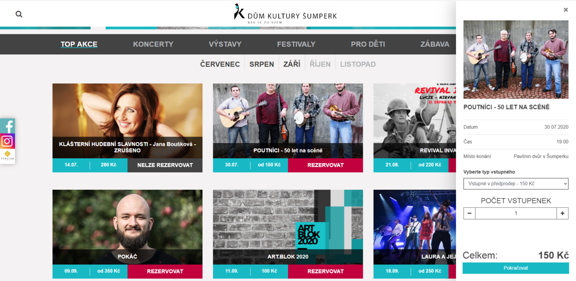
Task: Select the FESTIVALY category
Action: point(296,44)
